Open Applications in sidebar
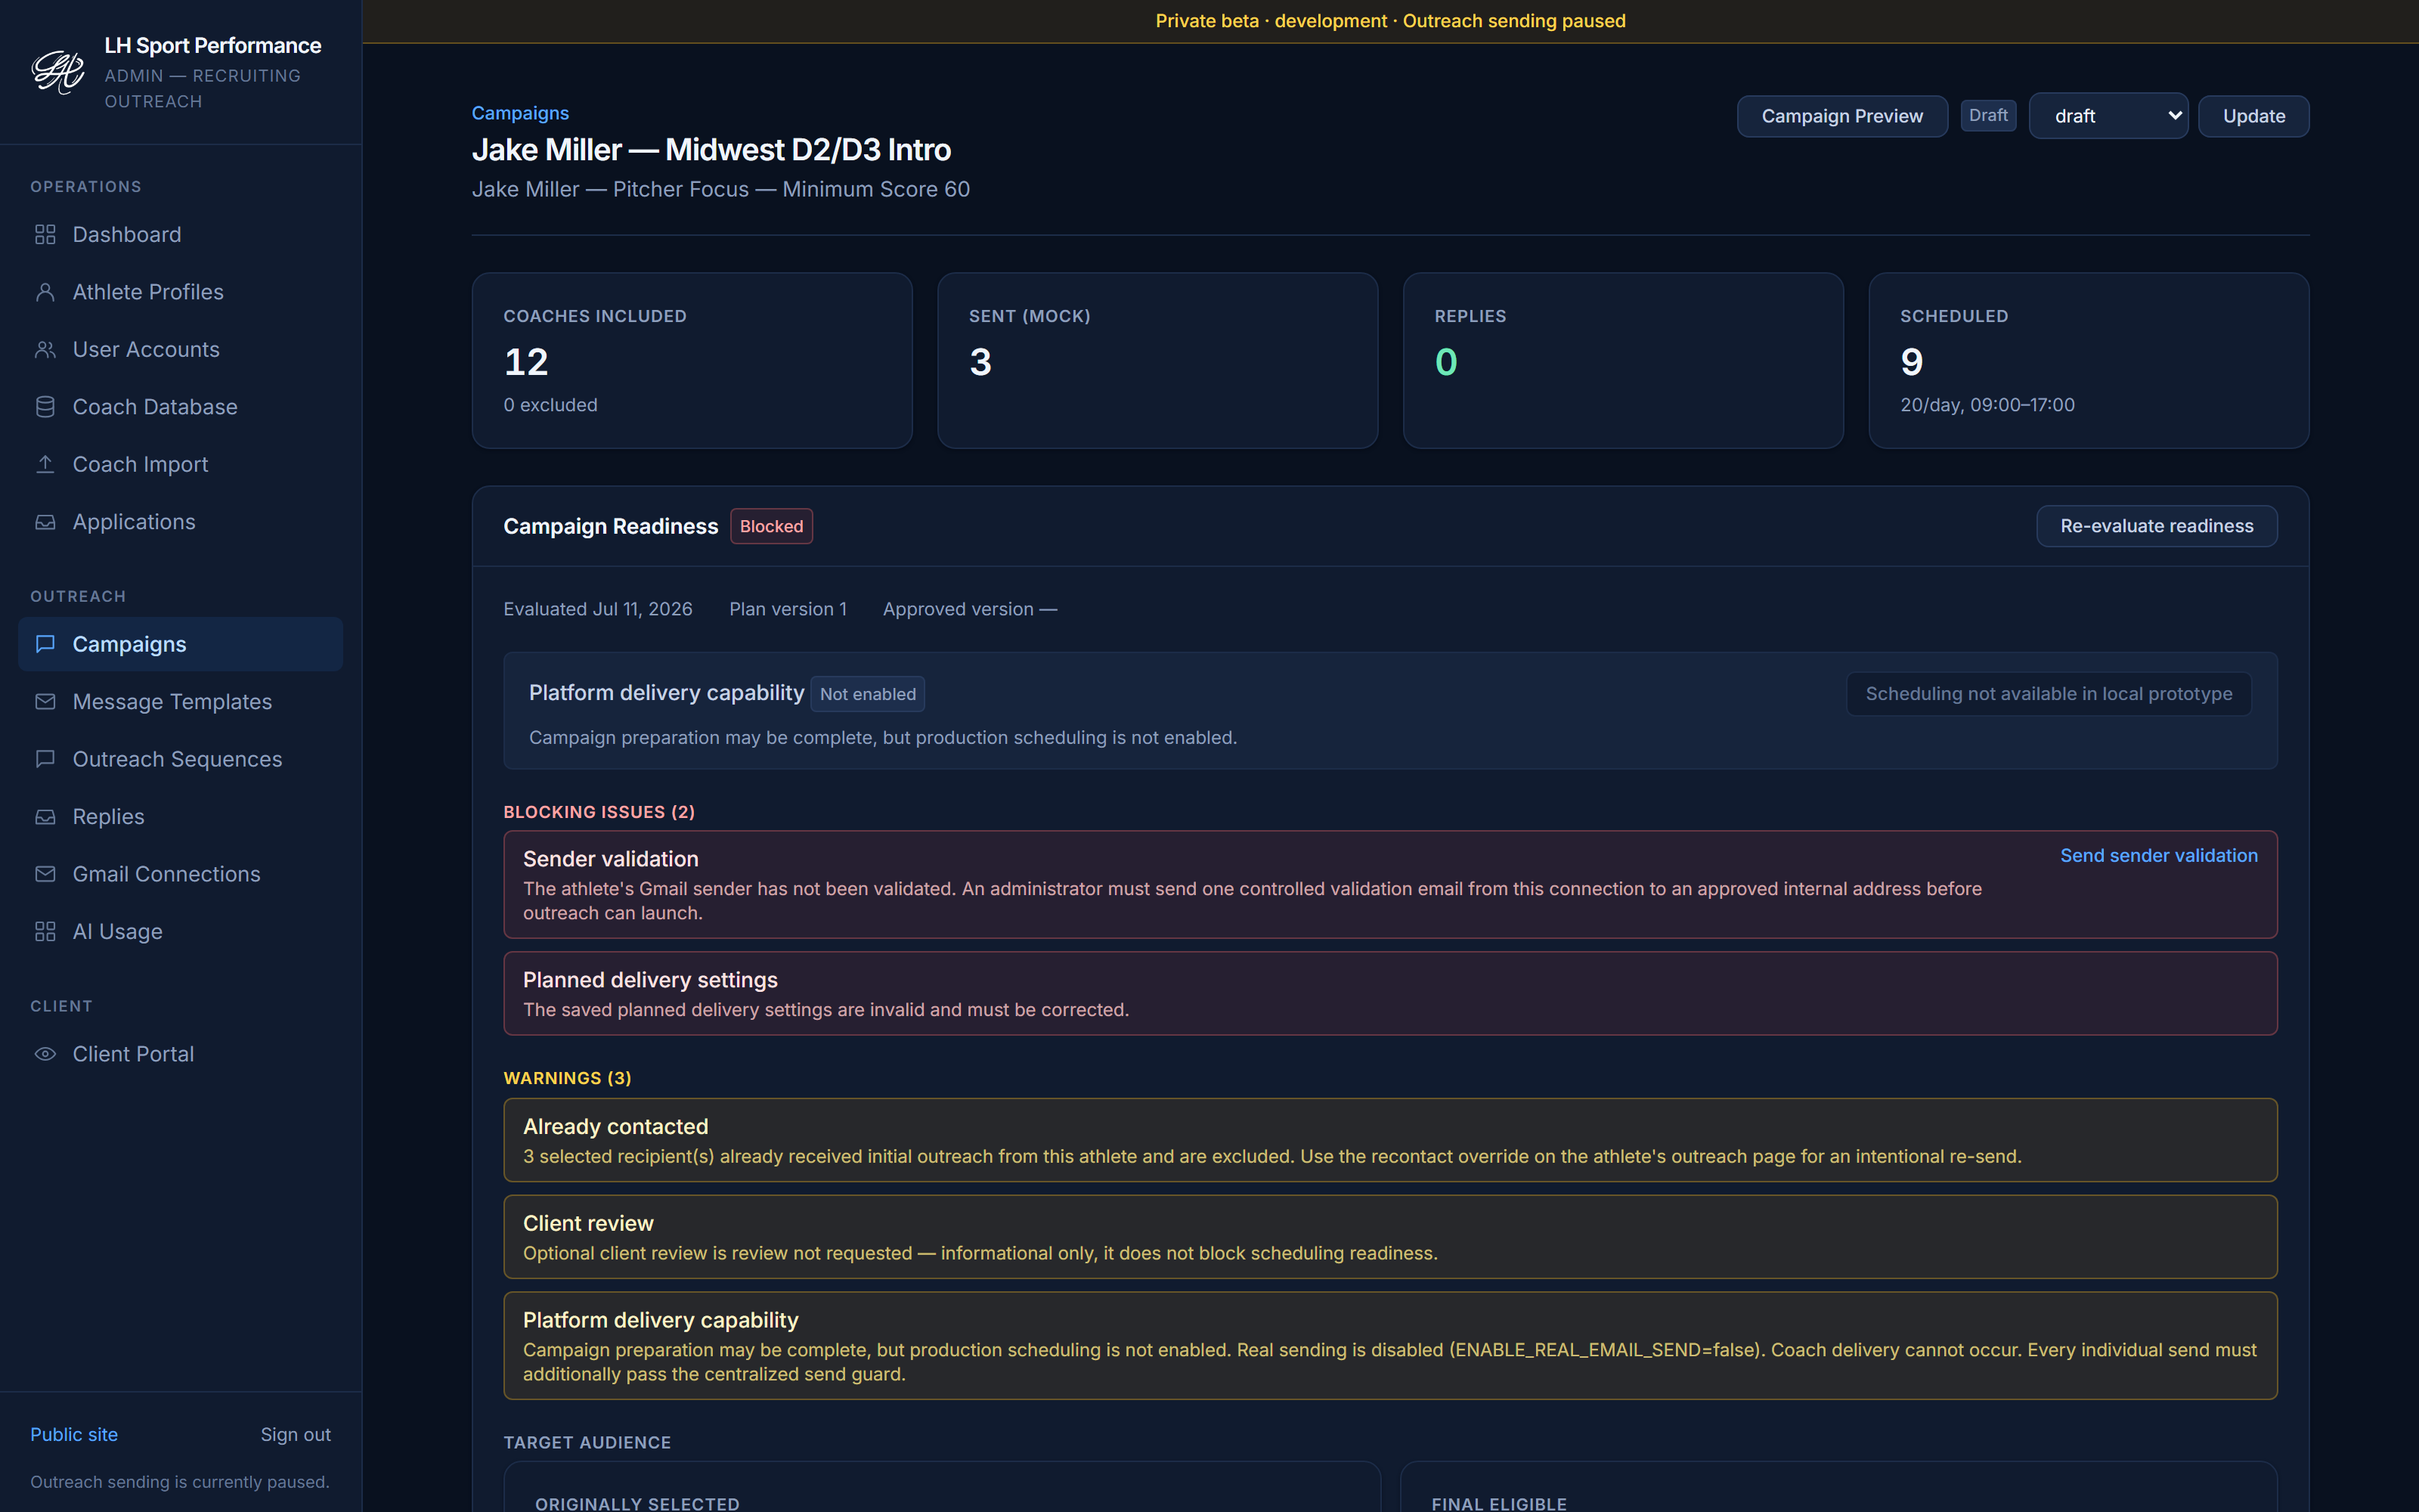Viewport: 2419px width, 1512px height. (180, 522)
